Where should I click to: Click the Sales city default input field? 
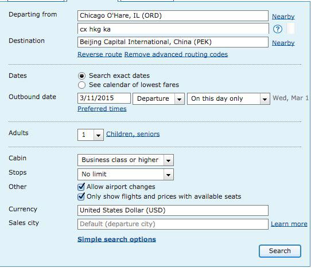173,224
